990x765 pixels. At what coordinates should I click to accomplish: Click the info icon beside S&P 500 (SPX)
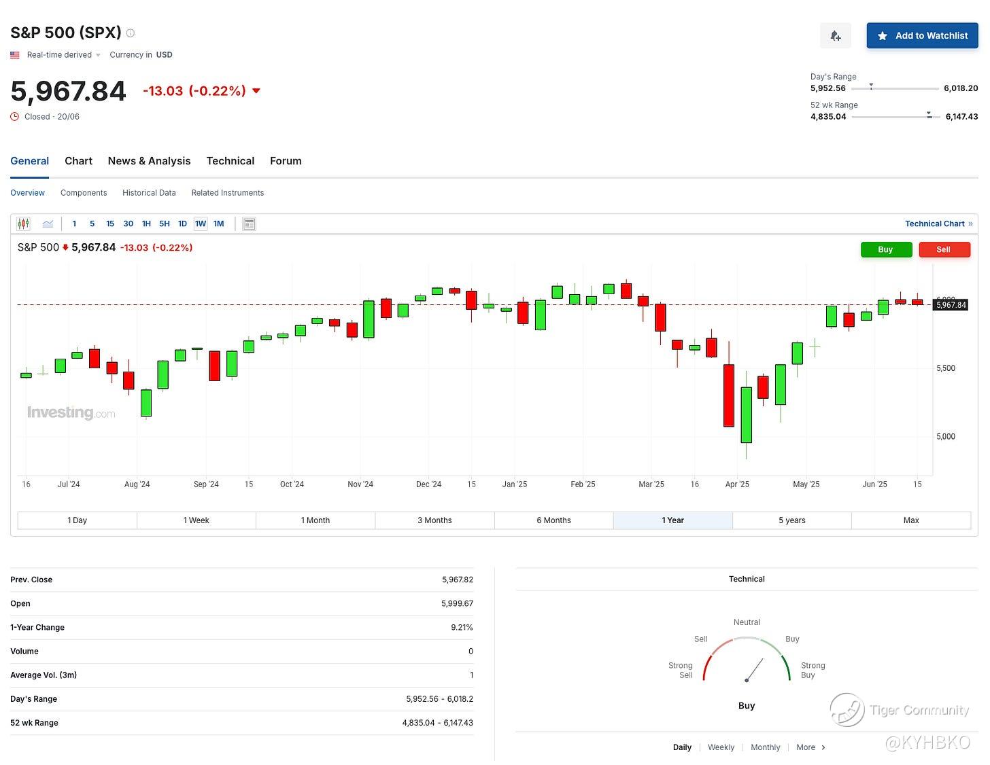click(x=131, y=33)
